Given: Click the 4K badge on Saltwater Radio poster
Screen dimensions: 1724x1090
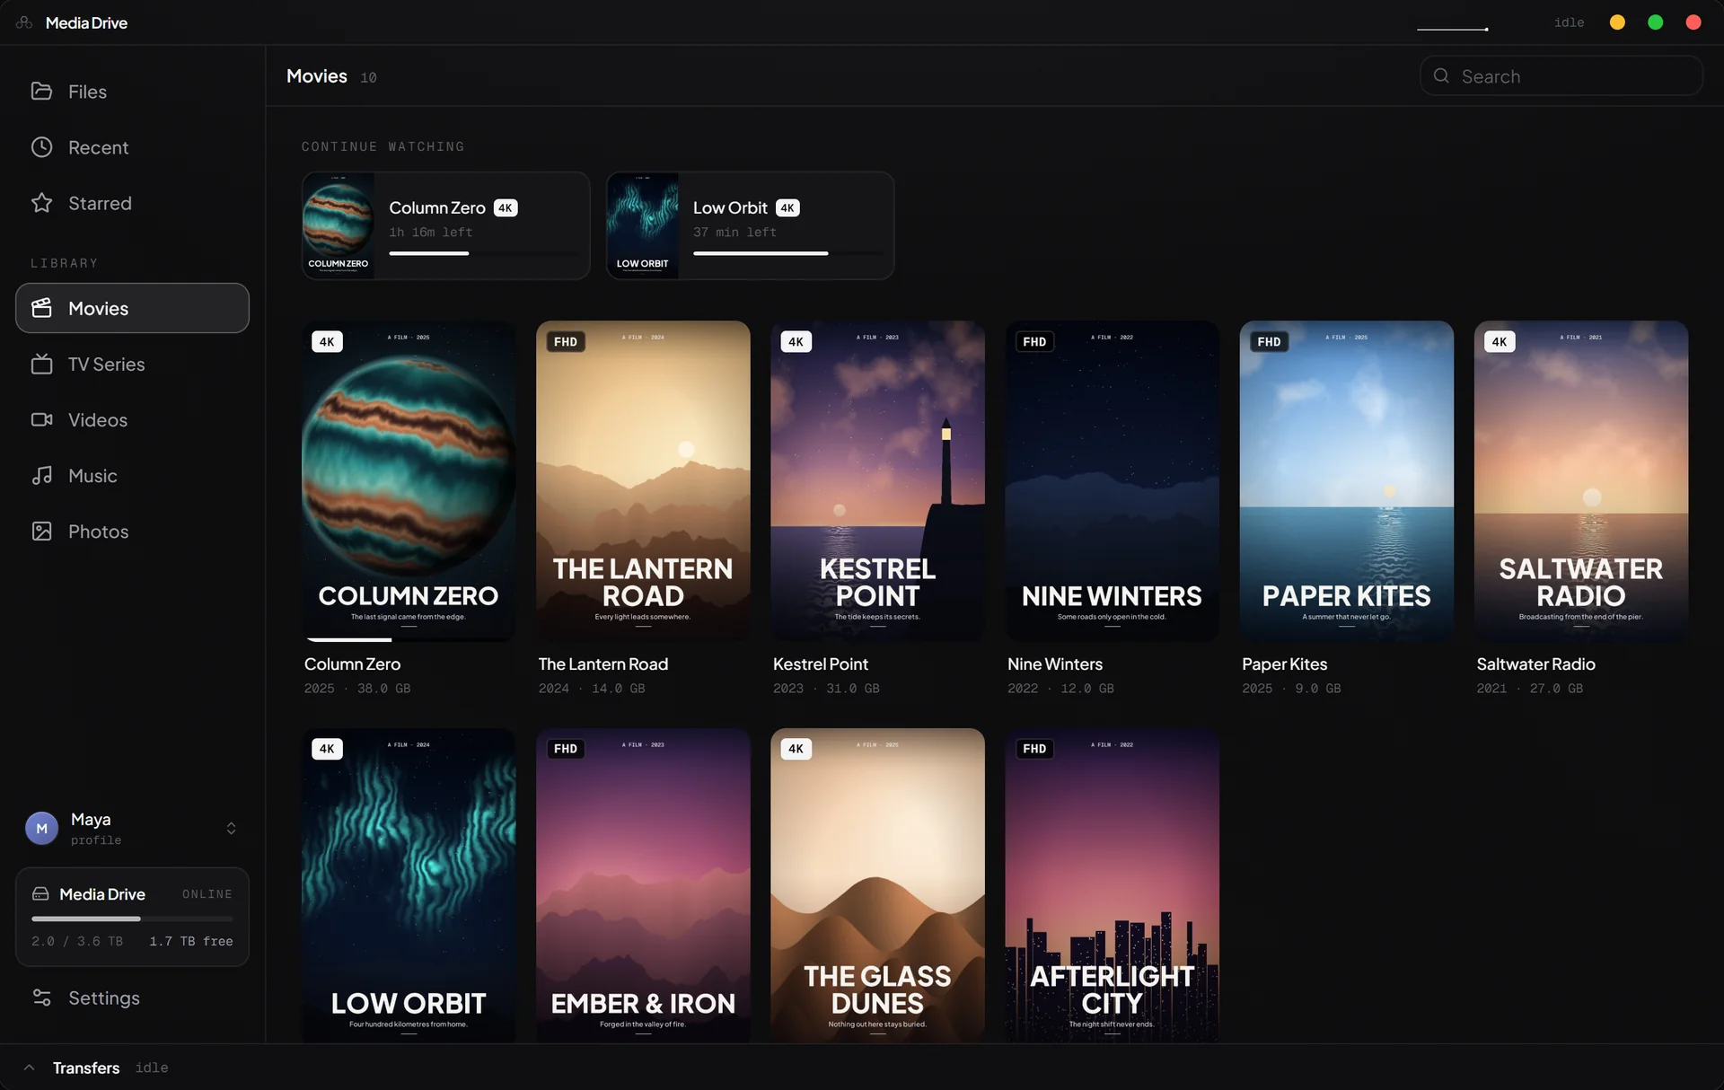Looking at the screenshot, I should [1500, 341].
